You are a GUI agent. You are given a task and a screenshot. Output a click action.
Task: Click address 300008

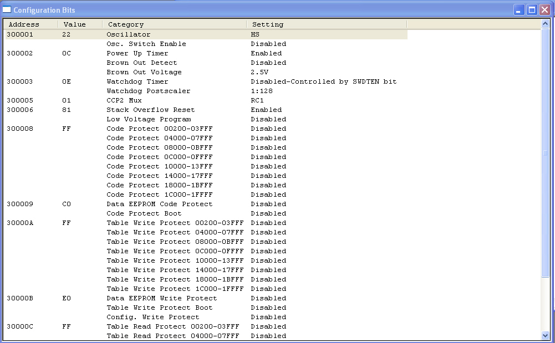pos(20,129)
